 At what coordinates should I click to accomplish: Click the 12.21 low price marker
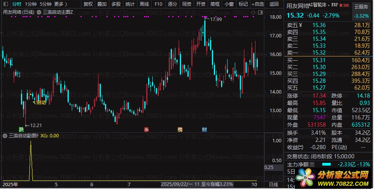coord(36,125)
